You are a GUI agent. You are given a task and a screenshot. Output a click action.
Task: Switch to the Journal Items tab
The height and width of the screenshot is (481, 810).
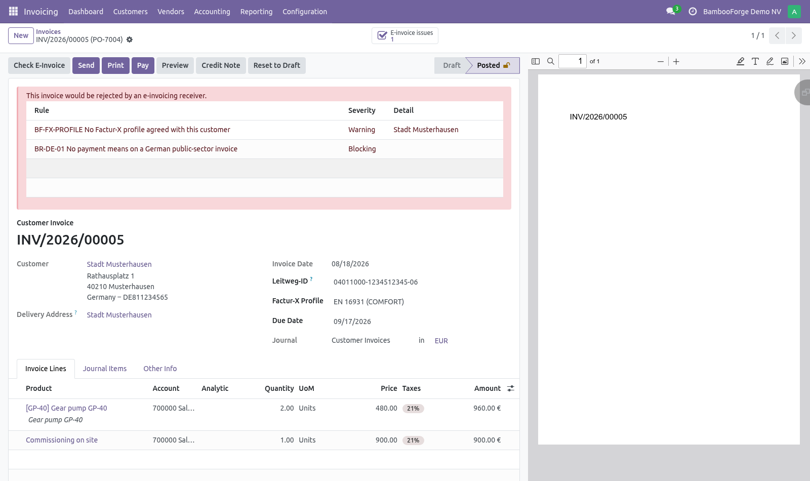coord(105,369)
